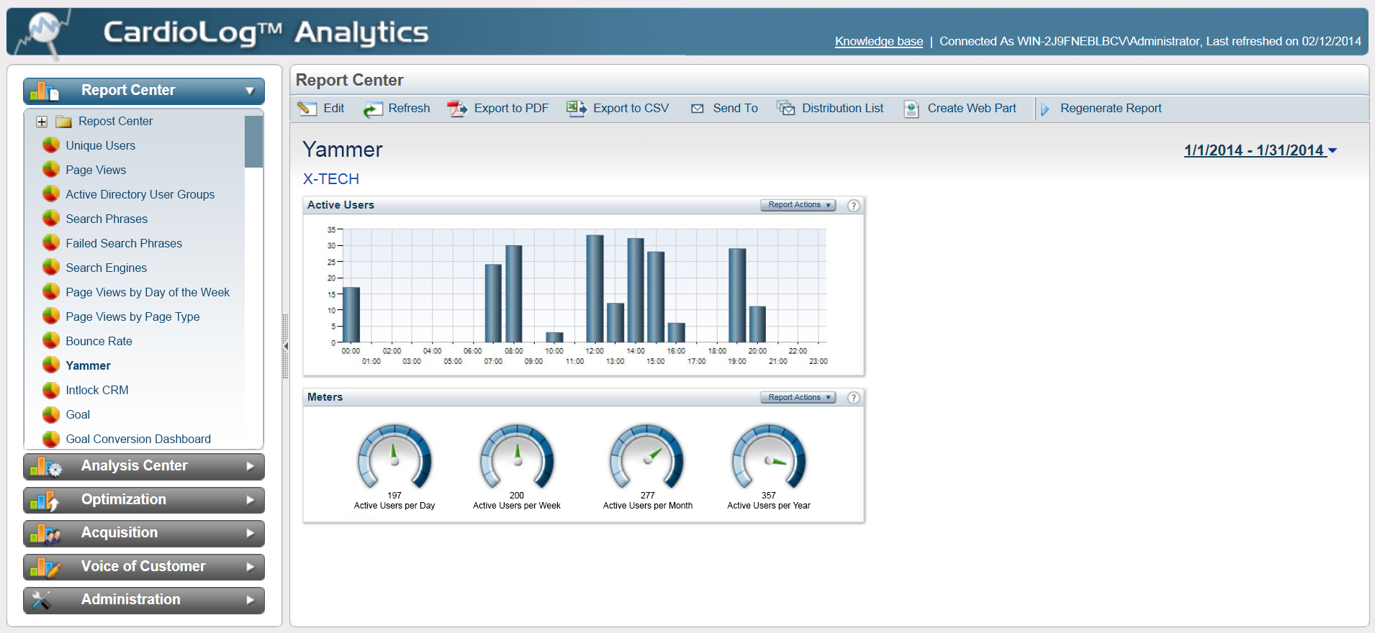This screenshot has height=633, width=1375.
Task: Expand the Acquisition section
Action: [x=251, y=533]
